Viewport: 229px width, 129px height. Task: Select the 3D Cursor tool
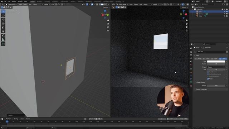pos(3,15)
